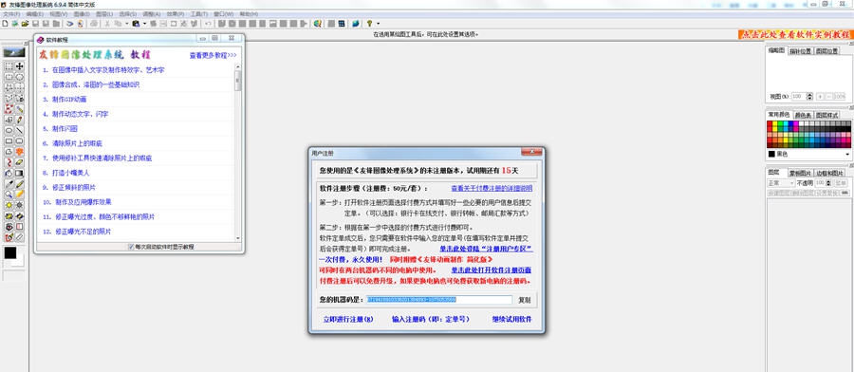Open the 文件(F) menu
This screenshot has width=854, height=372.
point(11,13)
